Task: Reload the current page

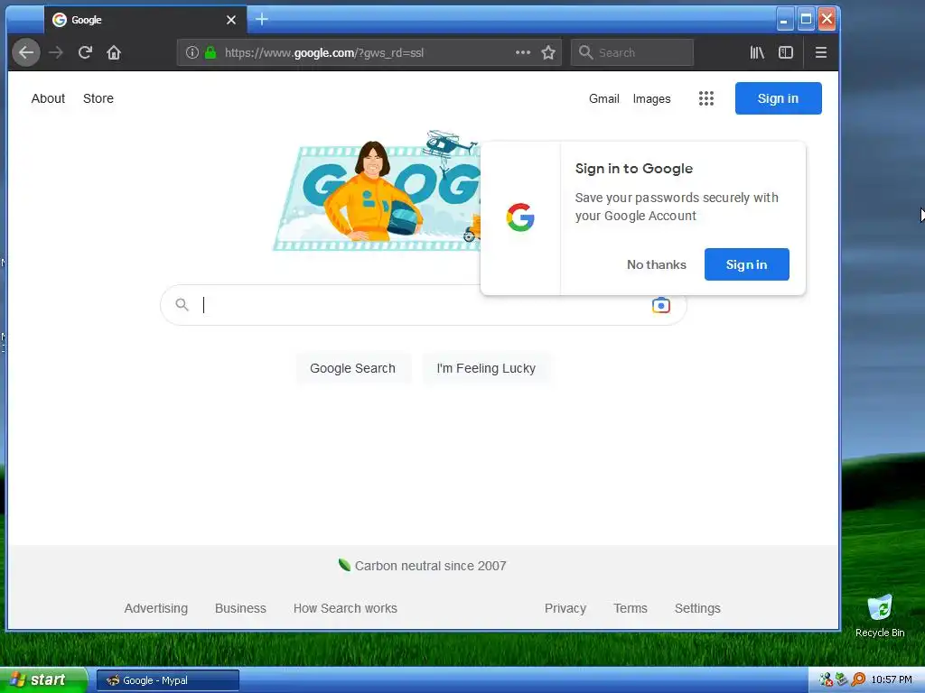Action: pyautogui.click(x=85, y=52)
